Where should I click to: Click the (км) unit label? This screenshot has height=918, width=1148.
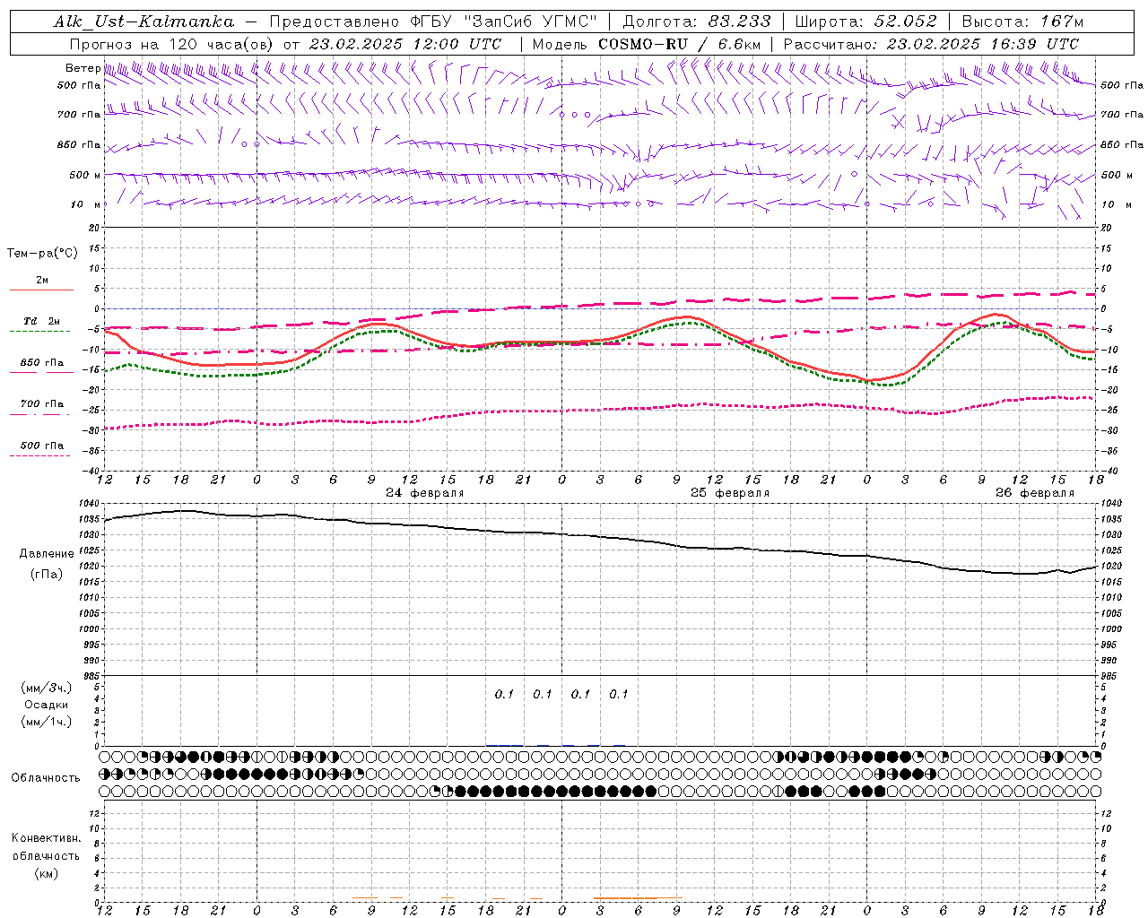pos(47,873)
